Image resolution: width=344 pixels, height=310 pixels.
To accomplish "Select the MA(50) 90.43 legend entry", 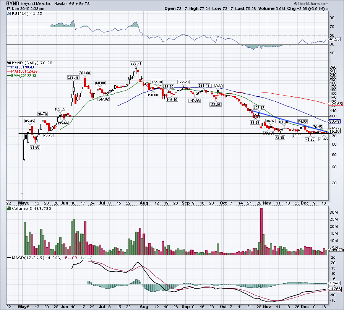I will point(21,67).
